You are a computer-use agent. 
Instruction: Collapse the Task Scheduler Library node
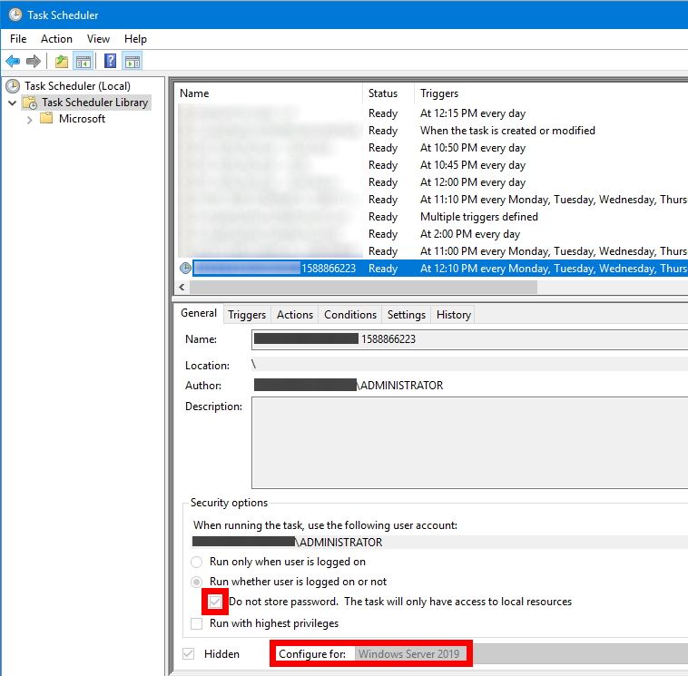click(13, 103)
